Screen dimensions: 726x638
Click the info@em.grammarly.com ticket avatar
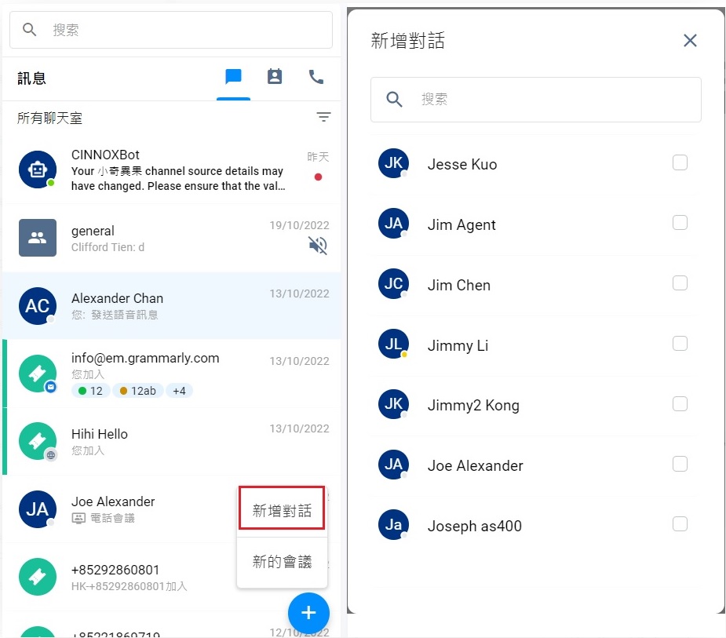[x=38, y=374]
